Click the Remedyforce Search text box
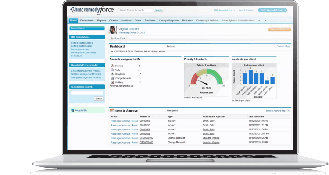Viewport: 329px width, 175px height. (x=87, y=93)
